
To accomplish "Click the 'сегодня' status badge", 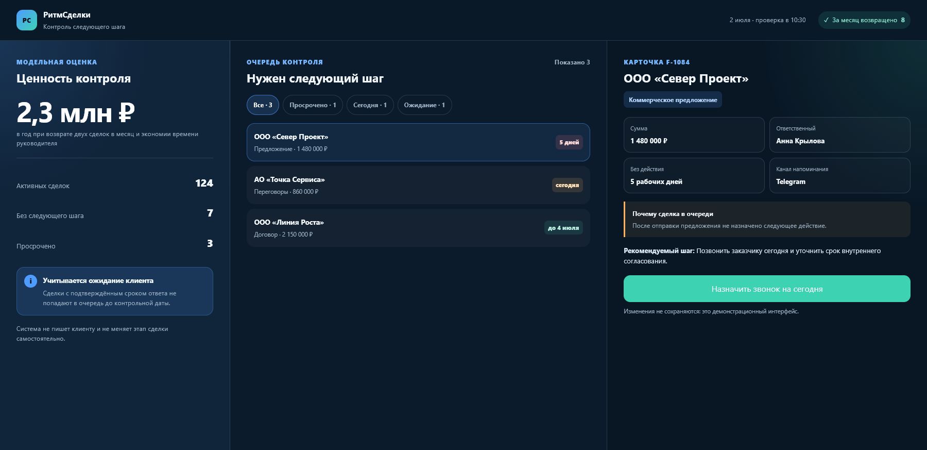I will pos(567,185).
